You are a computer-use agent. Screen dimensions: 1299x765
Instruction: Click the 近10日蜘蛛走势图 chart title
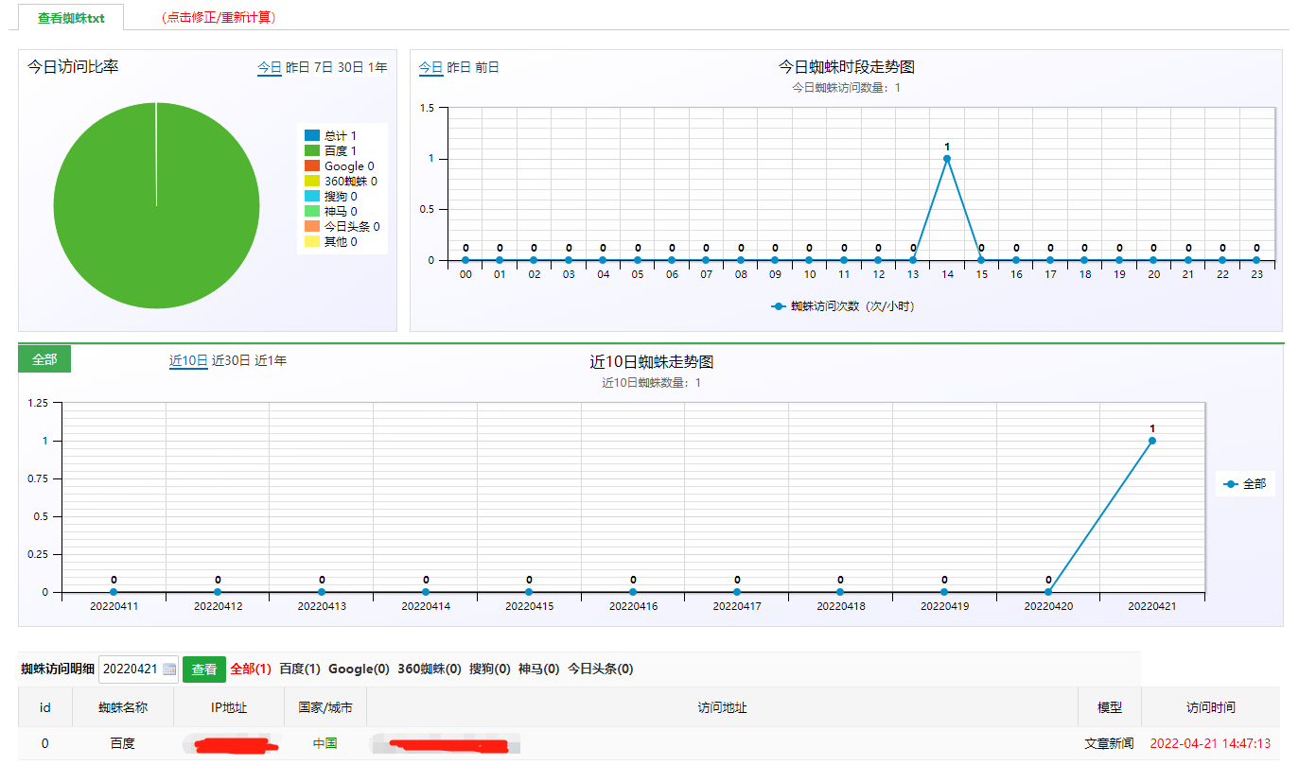(651, 362)
